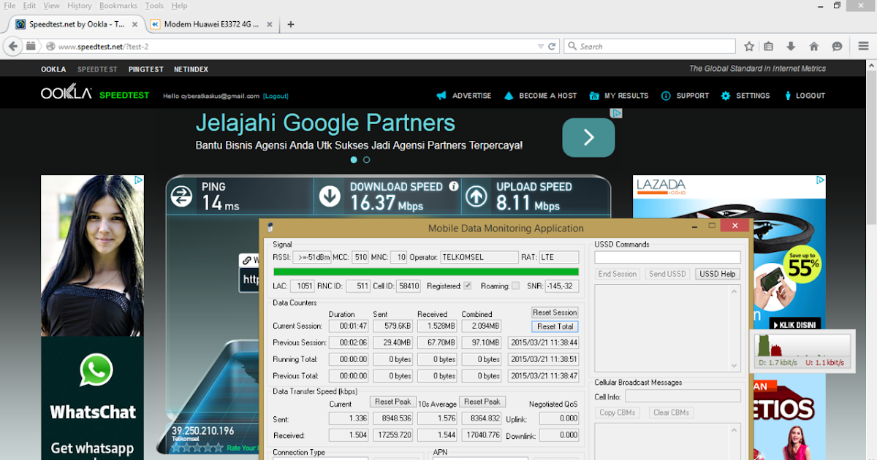Go back with the browser back arrow
This screenshot has height=460, width=877.
(x=12, y=46)
